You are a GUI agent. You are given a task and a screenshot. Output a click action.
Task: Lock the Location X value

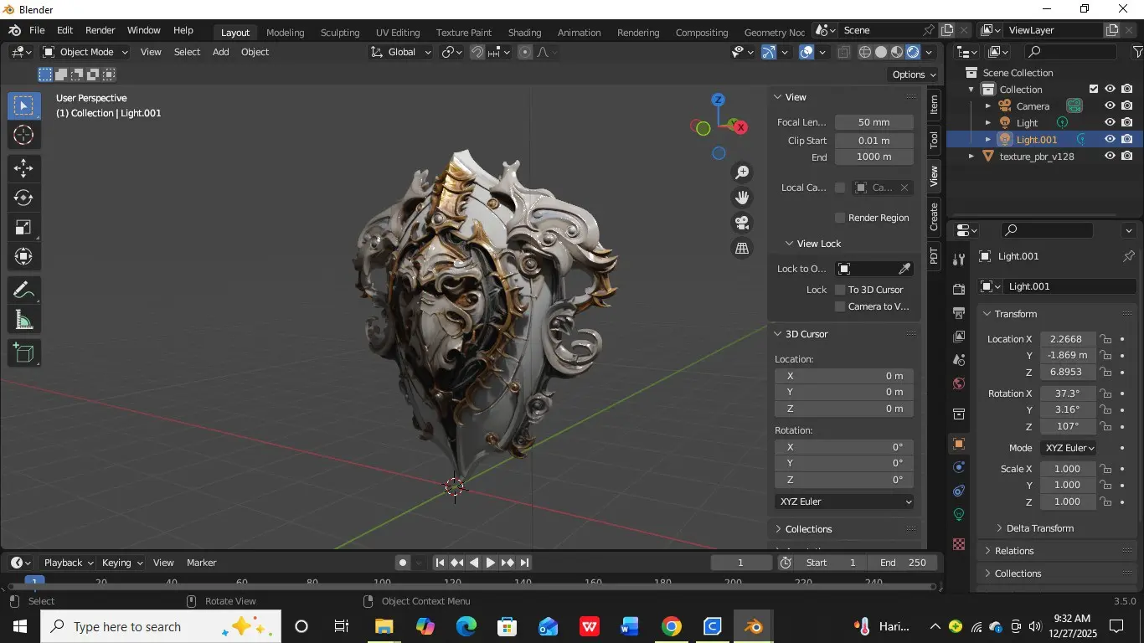point(1105,339)
